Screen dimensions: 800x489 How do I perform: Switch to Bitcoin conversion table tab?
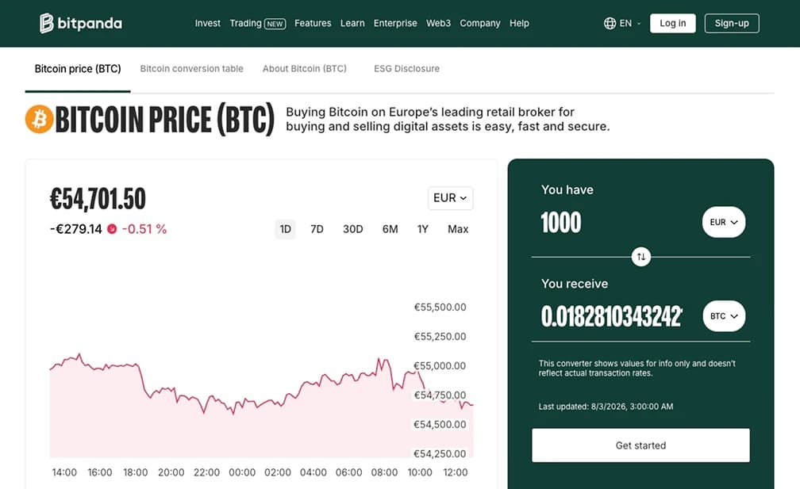(191, 69)
